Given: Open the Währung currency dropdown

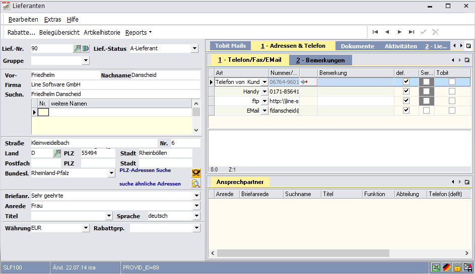Looking at the screenshot, I should click(x=85, y=228).
